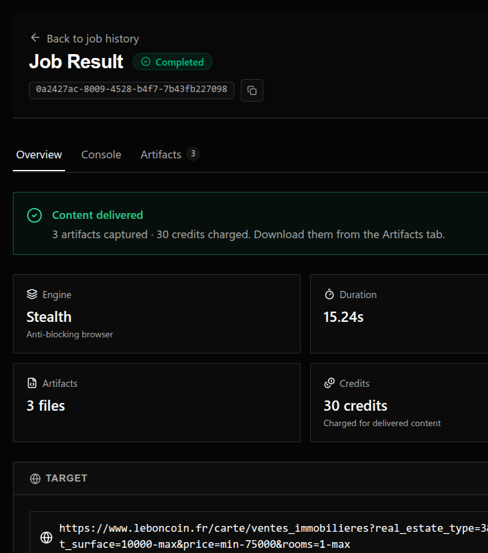Click the Duration label
Image resolution: width=488 pixels, height=553 pixels.
[358, 294]
